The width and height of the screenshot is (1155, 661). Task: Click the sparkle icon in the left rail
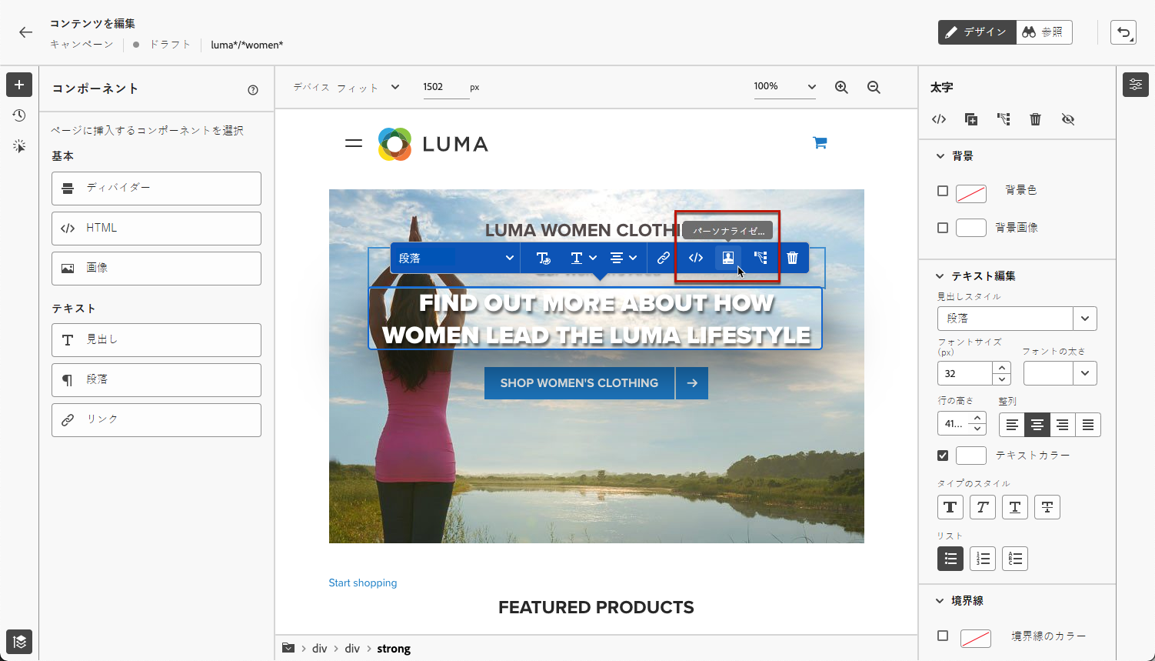(19, 146)
